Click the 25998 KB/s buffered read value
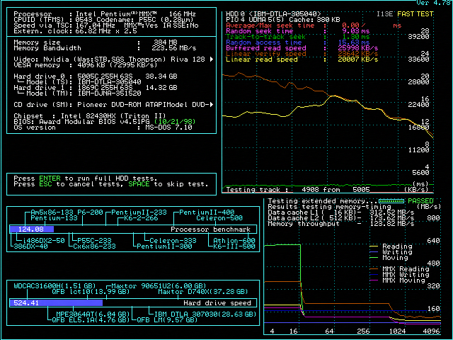The width and height of the screenshot is (453, 340). [x=357, y=48]
